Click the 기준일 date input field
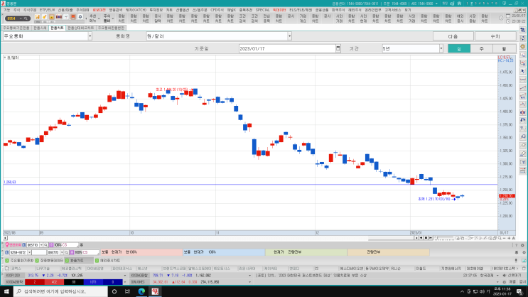 coord(287,49)
